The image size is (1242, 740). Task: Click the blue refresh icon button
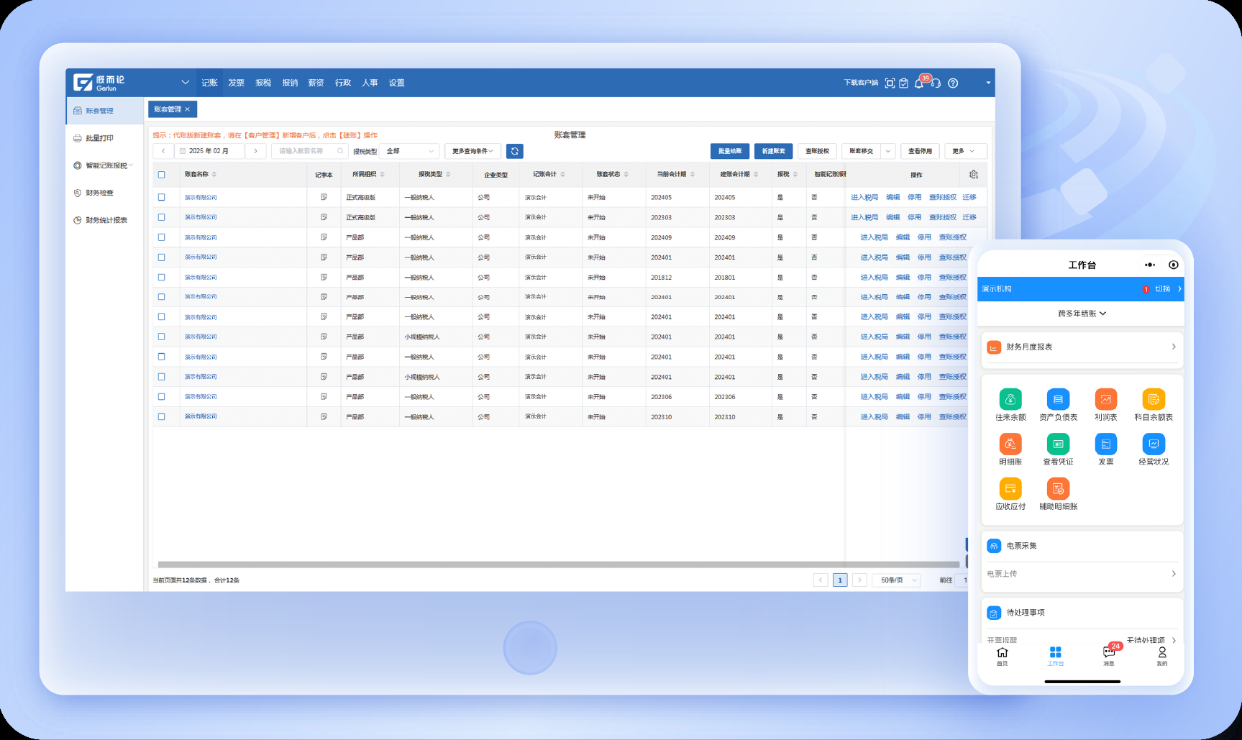tap(514, 151)
